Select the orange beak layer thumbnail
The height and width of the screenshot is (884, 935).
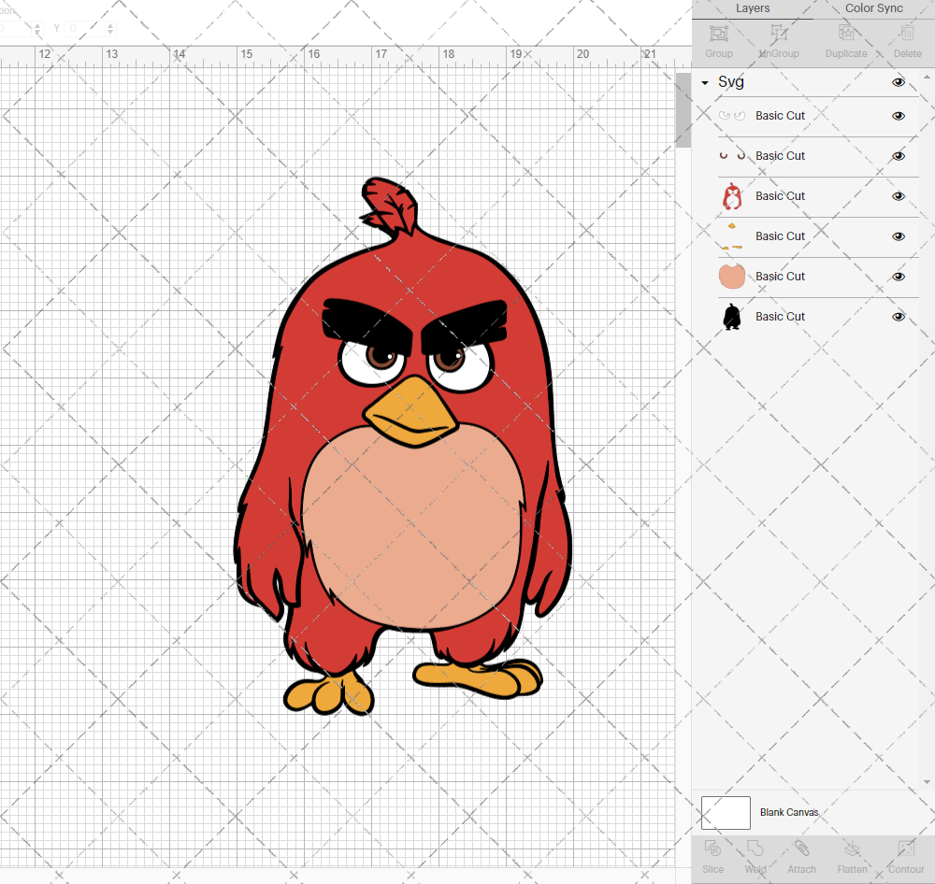[x=732, y=236]
